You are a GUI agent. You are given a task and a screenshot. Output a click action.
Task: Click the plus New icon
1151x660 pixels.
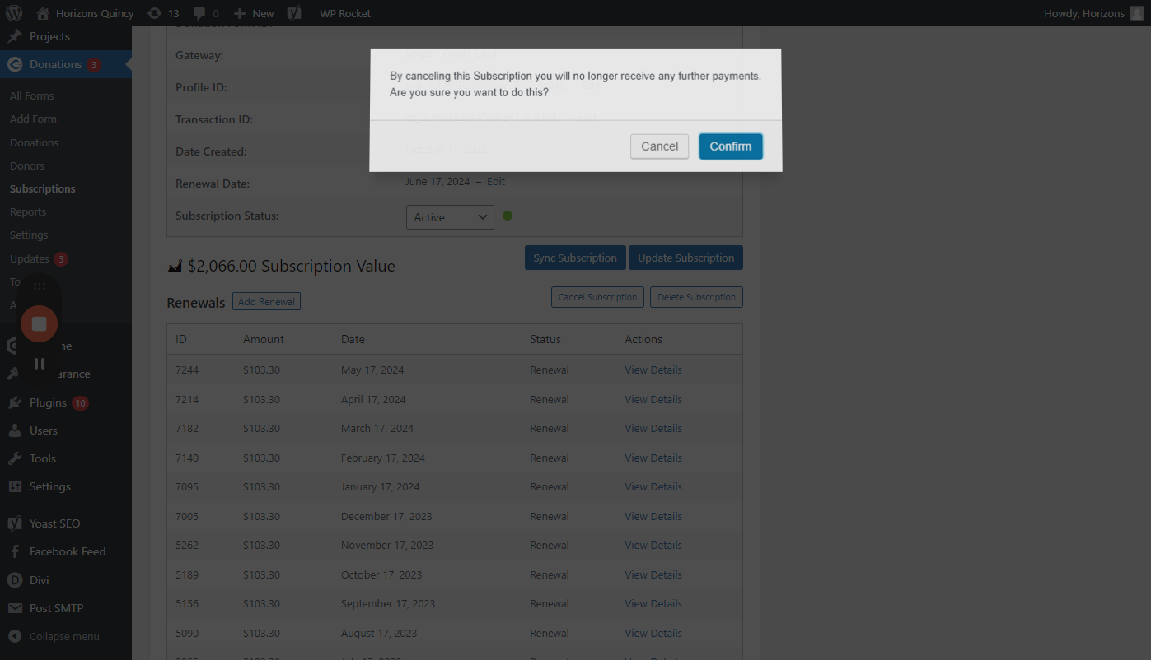240,13
